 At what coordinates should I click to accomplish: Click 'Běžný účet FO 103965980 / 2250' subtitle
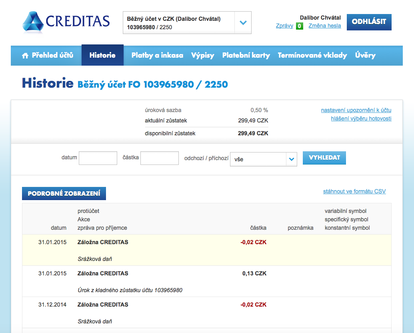coord(153,84)
